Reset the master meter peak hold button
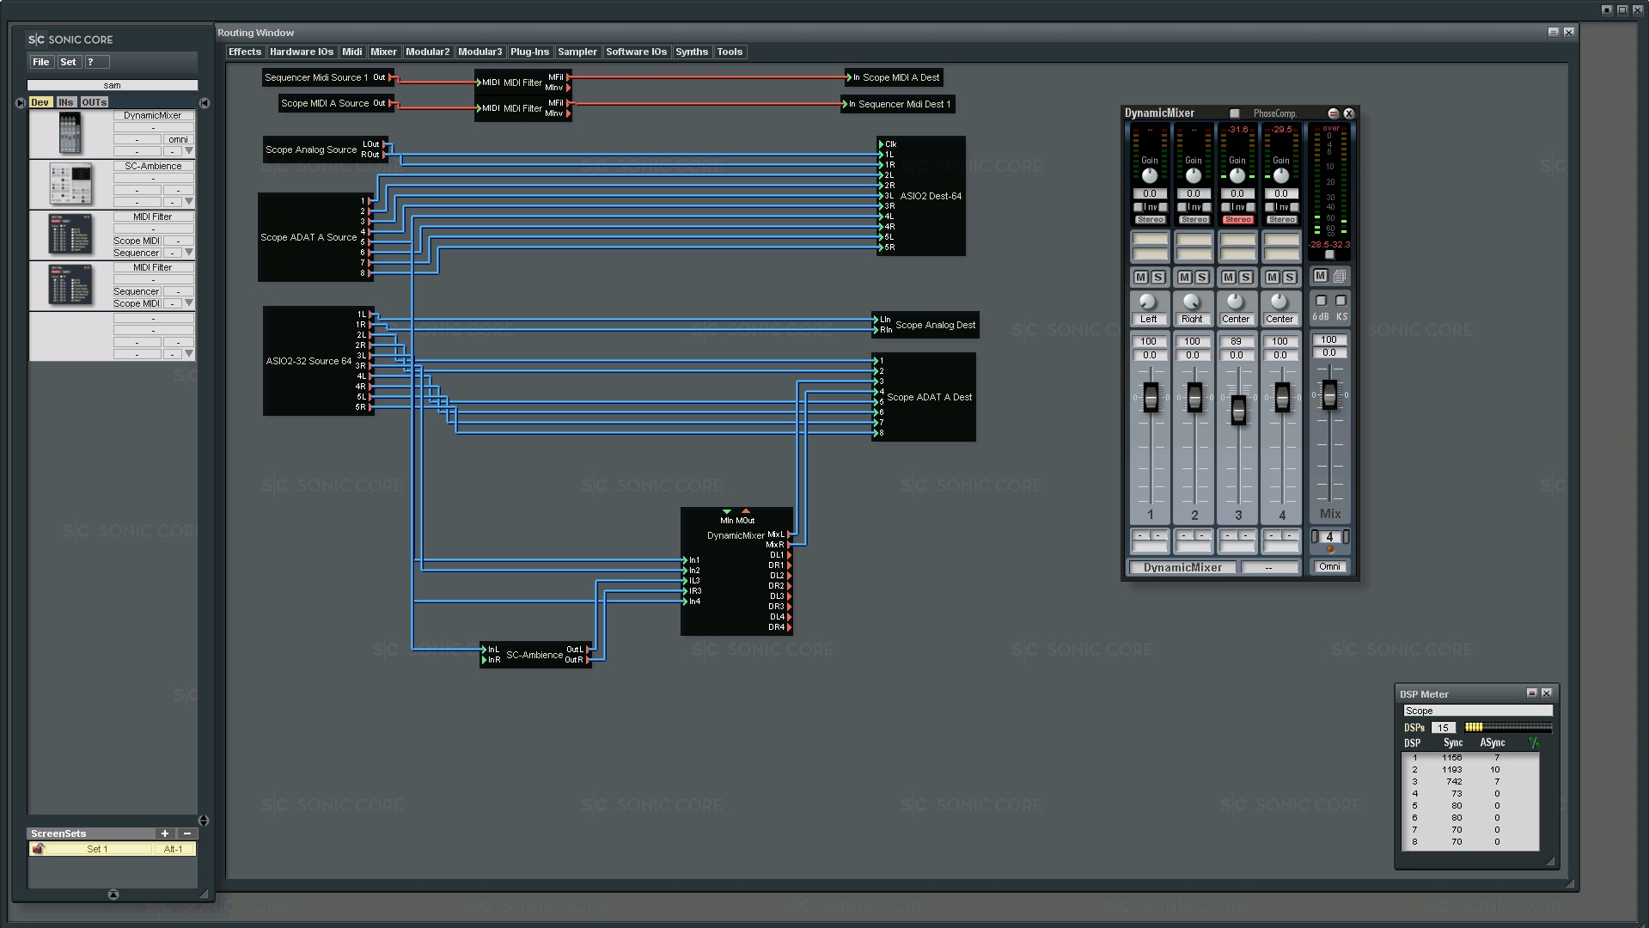Image resolution: width=1649 pixels, height=928 pixels. point(1329,254)
